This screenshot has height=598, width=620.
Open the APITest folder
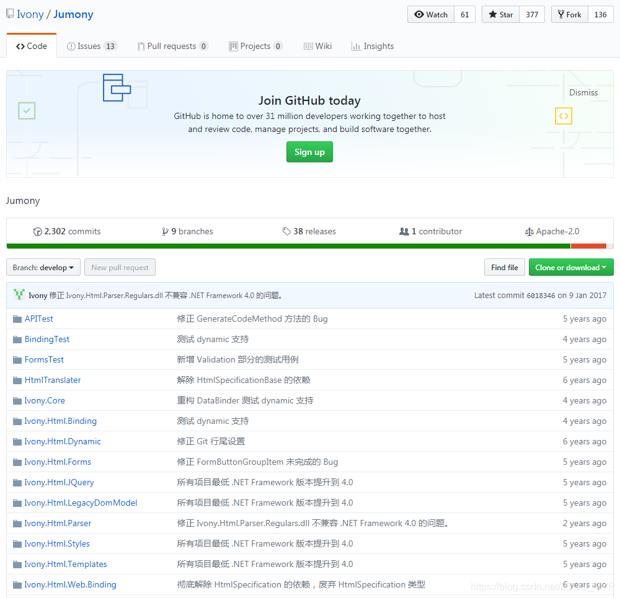click(38, 319)
